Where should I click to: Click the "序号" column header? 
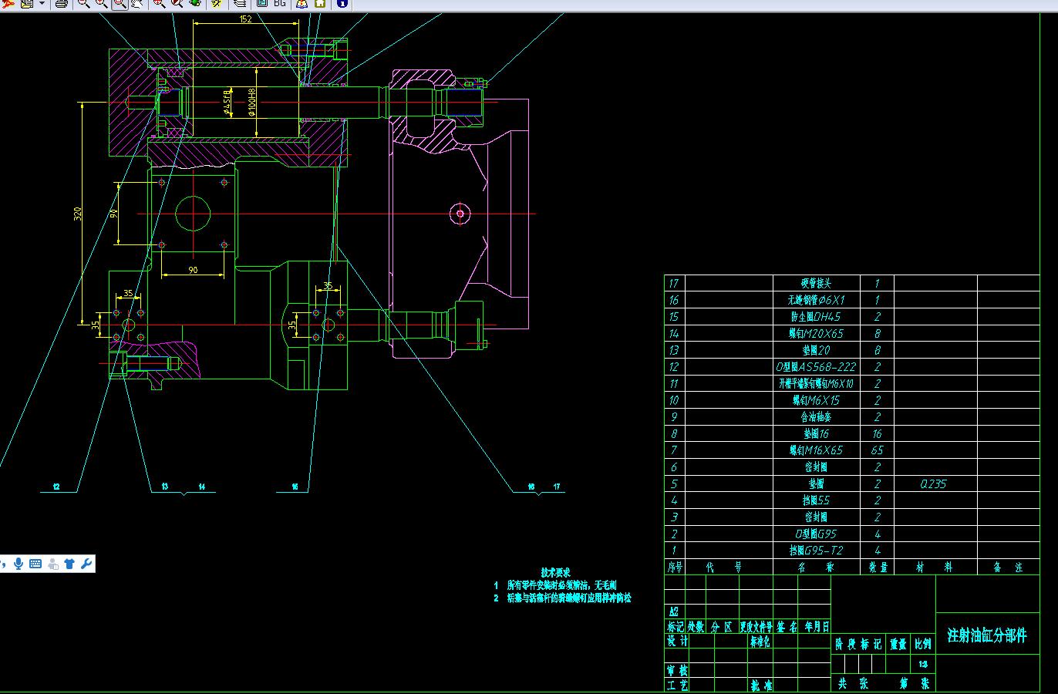[676, 568]
